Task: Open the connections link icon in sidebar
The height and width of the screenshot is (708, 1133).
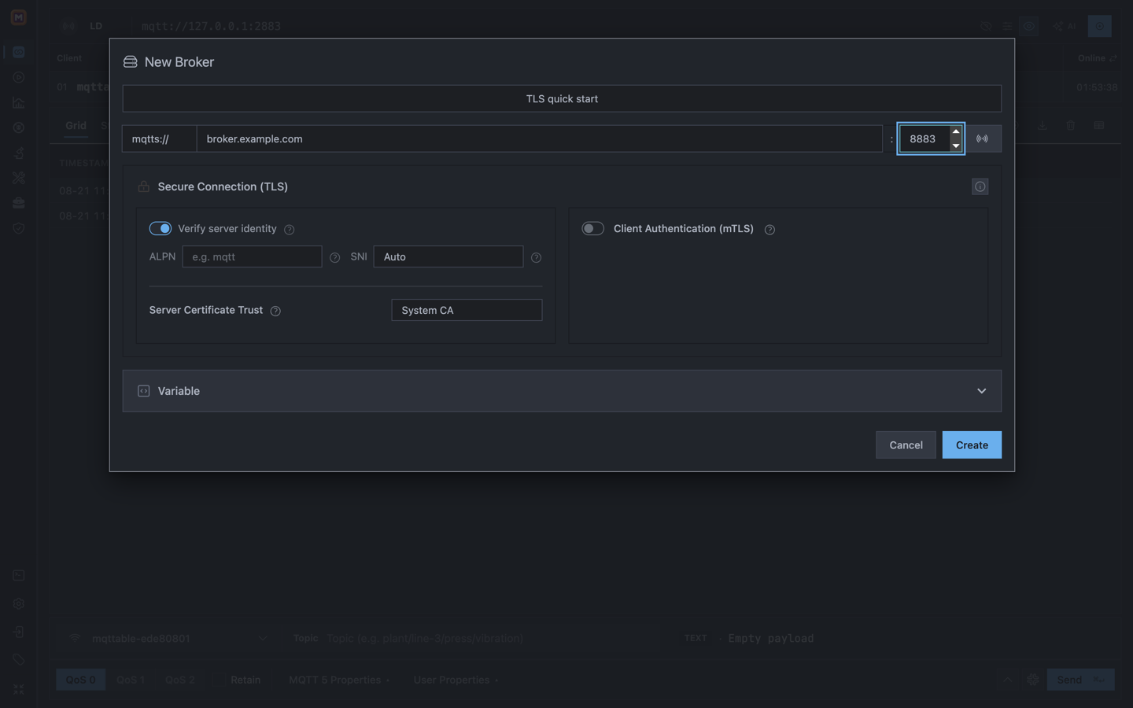Action: 18,52
